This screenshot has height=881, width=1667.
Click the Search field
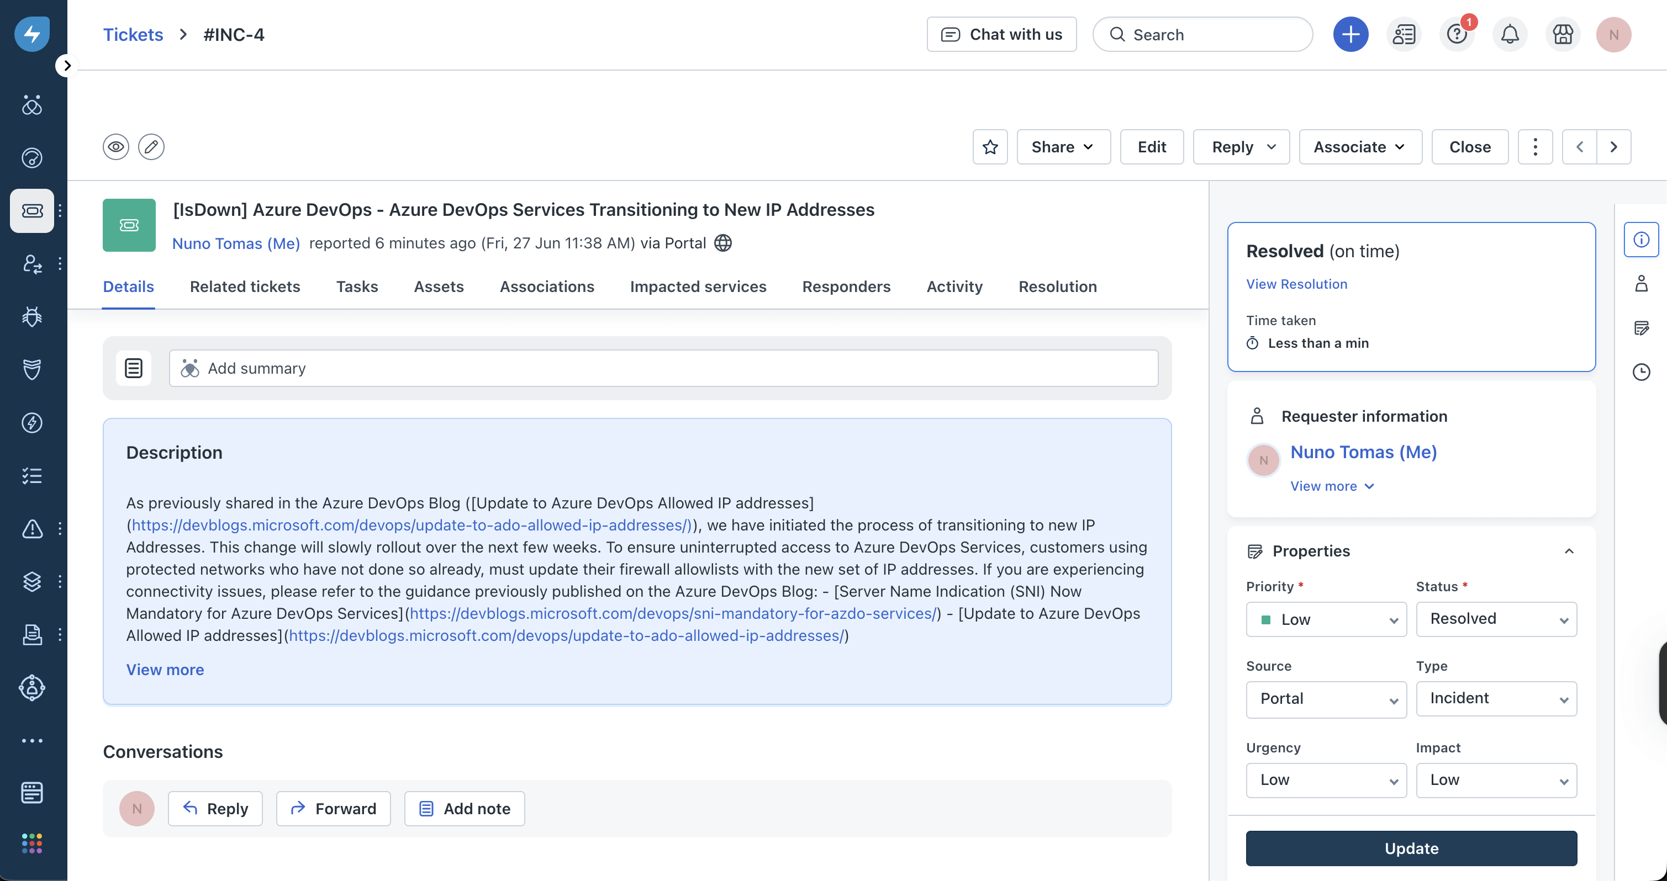pos(1202,34)
